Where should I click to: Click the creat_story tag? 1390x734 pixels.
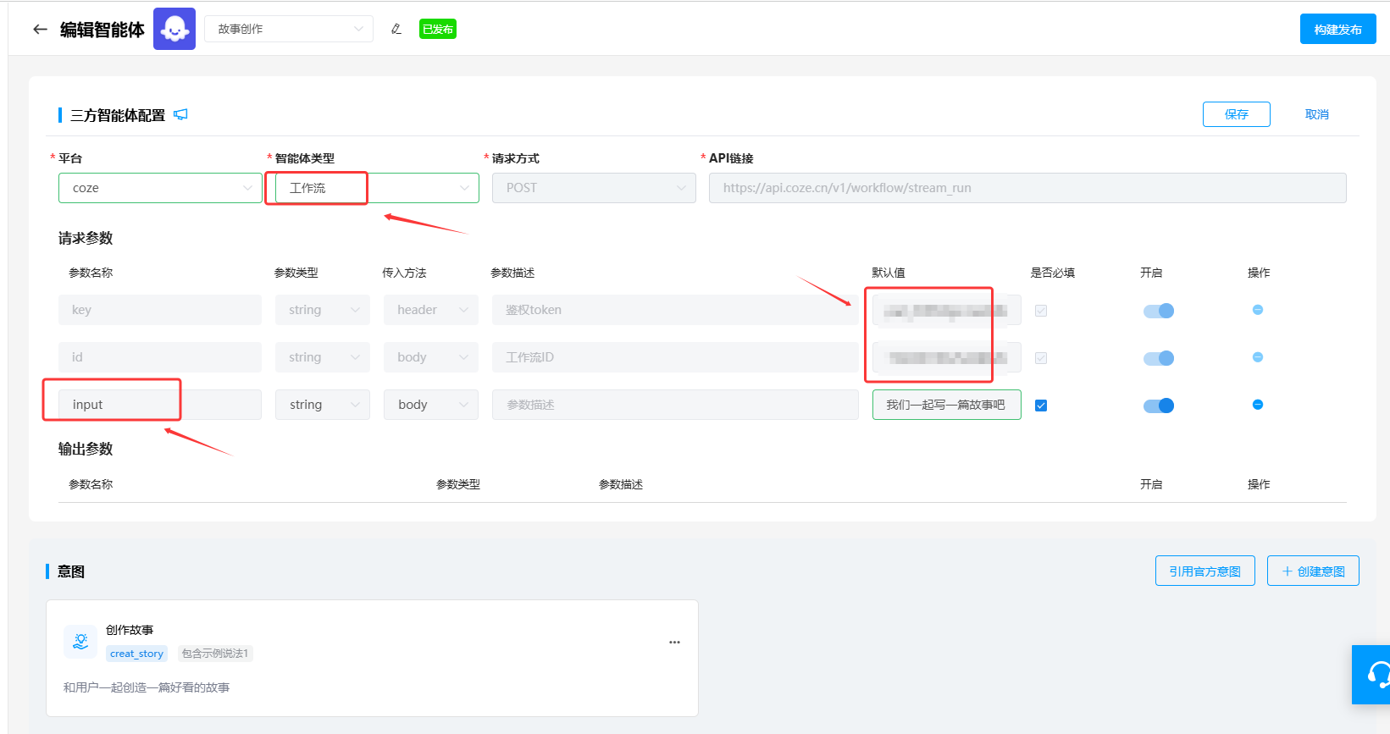tap(136, 654)
